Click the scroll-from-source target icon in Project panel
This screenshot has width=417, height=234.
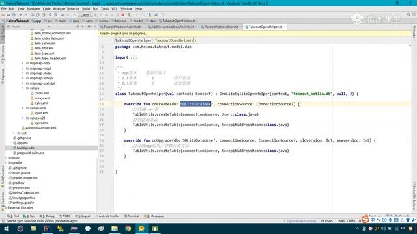click(78, 27)
